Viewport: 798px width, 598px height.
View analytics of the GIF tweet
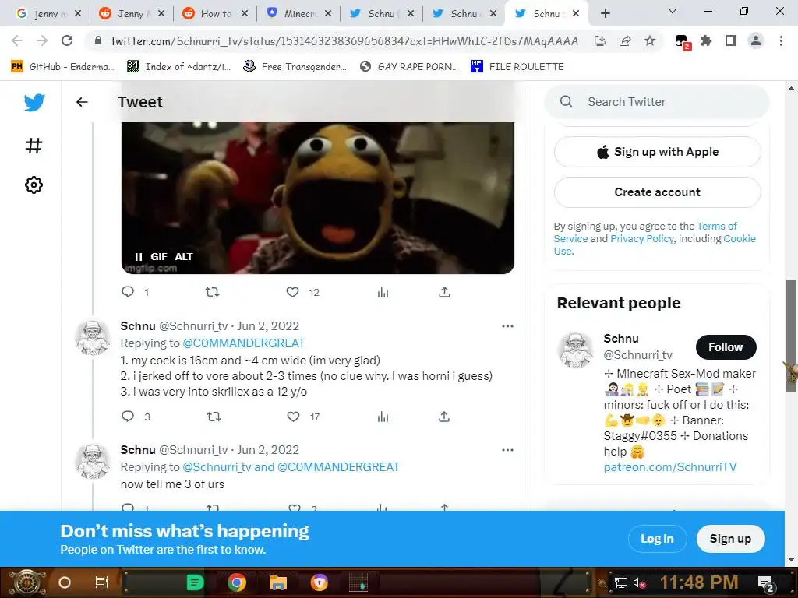coord(383,292)
